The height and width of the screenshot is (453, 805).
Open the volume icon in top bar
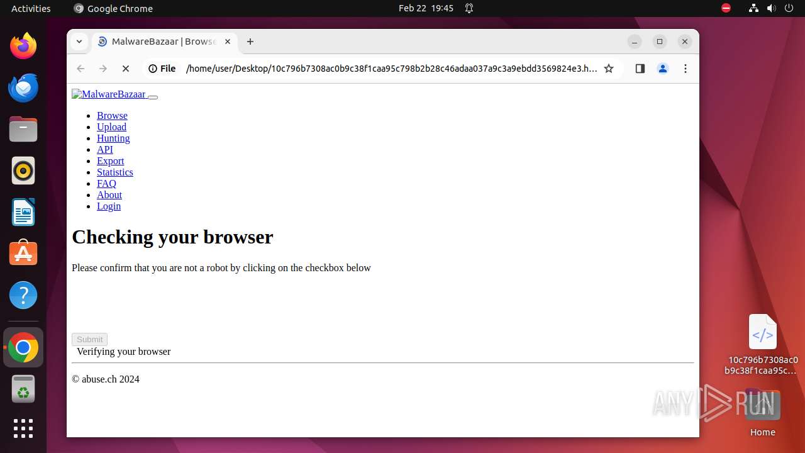tap(772, 8)
